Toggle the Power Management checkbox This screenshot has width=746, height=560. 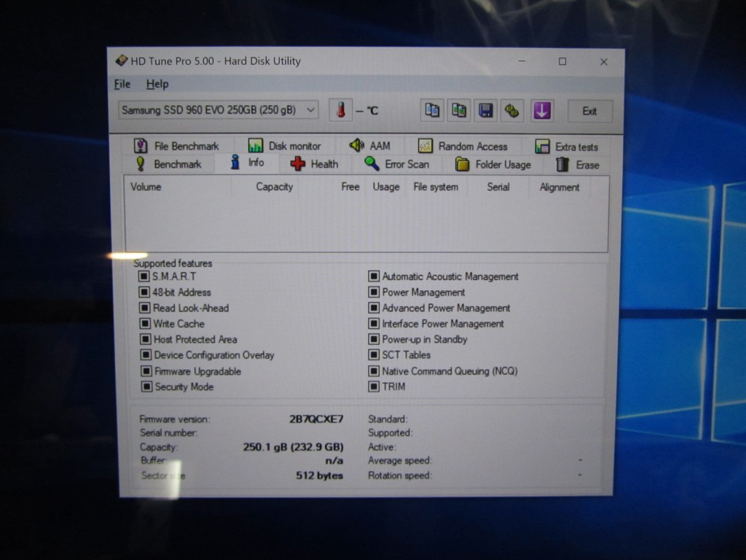pos(374,292)
